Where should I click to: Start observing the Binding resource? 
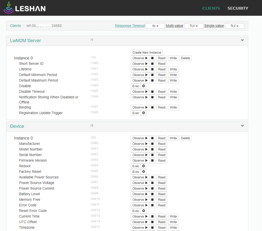pos(140,107)
